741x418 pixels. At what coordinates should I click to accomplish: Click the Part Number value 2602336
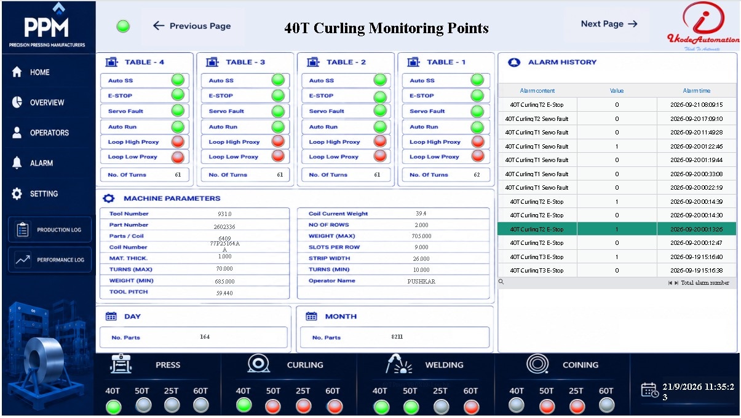click(x=224, y=226)
